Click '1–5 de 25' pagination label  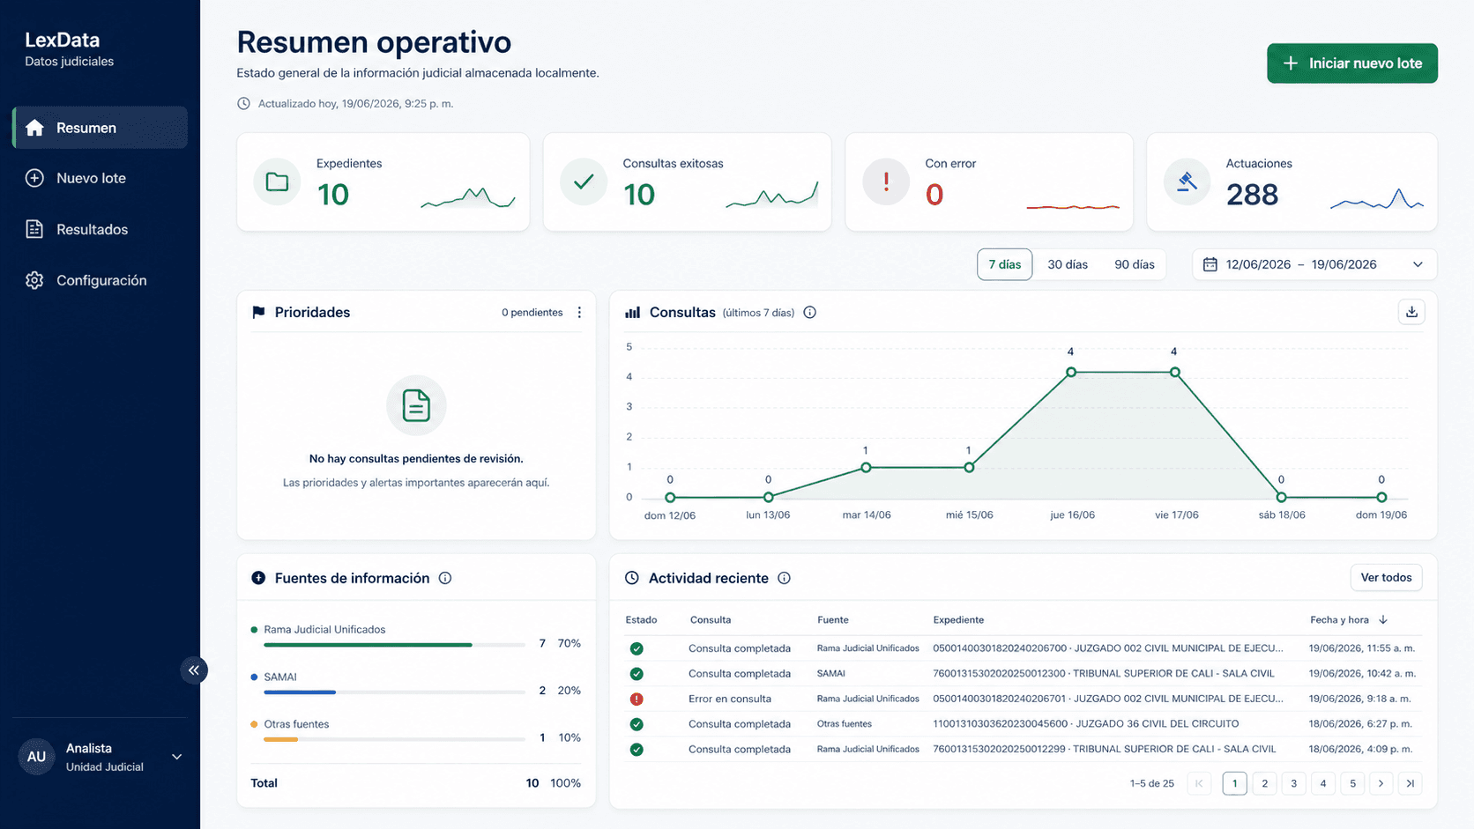[1152, 784]
